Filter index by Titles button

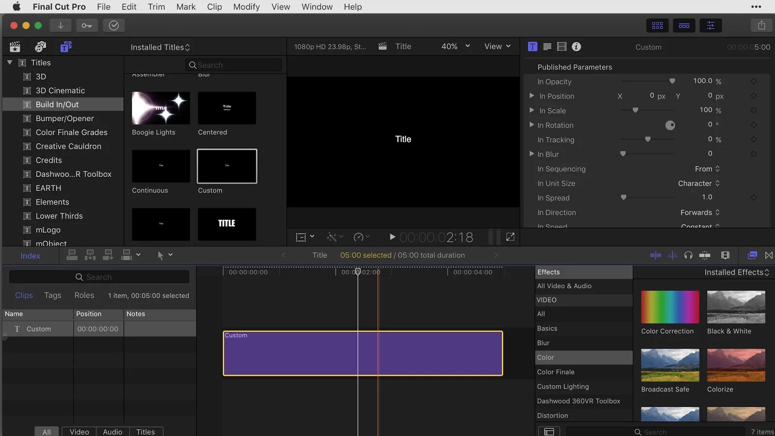146,432
